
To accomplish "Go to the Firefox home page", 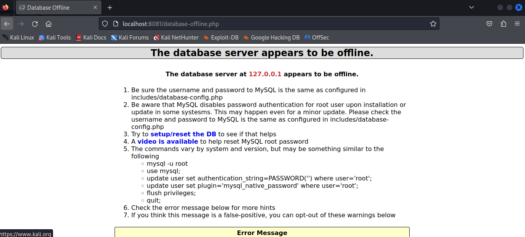I will [48, 24].
